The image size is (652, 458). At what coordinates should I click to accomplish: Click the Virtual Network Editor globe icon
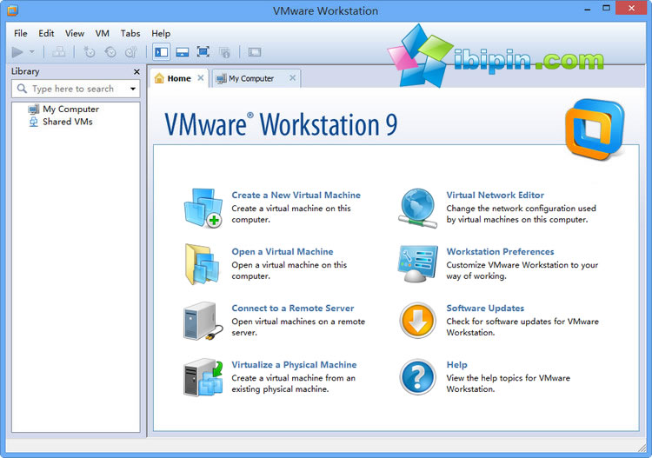point(417,208)
